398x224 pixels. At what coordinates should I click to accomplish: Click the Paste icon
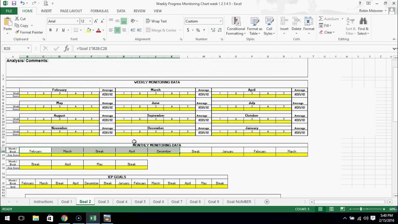click(x=7, y=22)
